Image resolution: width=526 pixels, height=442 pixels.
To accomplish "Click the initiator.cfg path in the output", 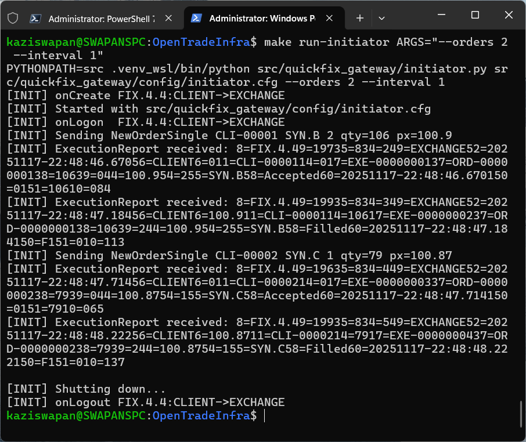I will point(232,108).
